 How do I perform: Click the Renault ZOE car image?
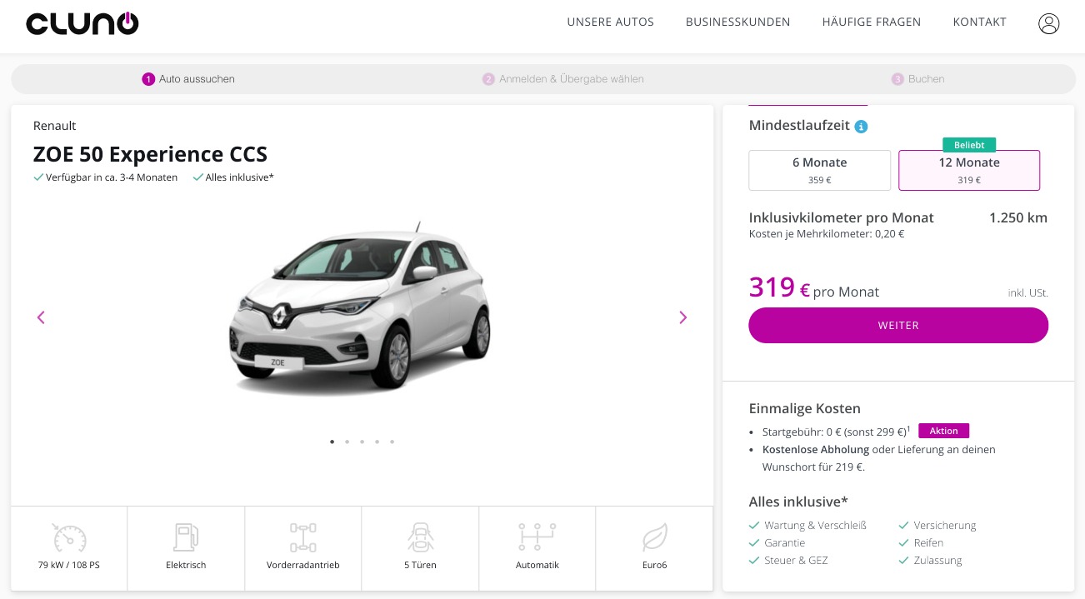361,308
